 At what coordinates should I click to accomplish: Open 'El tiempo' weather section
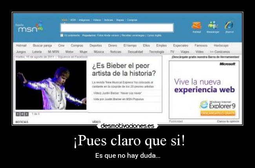(130, 46)
